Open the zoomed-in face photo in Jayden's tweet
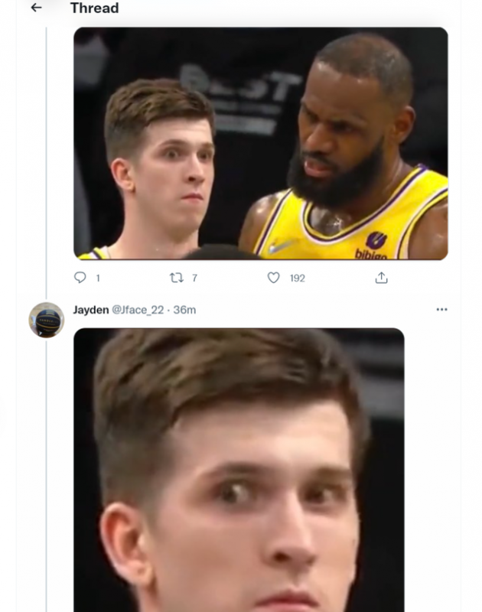Image resolution: width=482 pixels, height=612 pixels. 239,470
